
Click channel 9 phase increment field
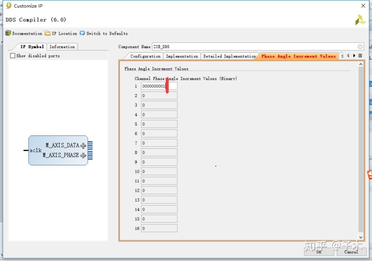[x=159, y=162]
